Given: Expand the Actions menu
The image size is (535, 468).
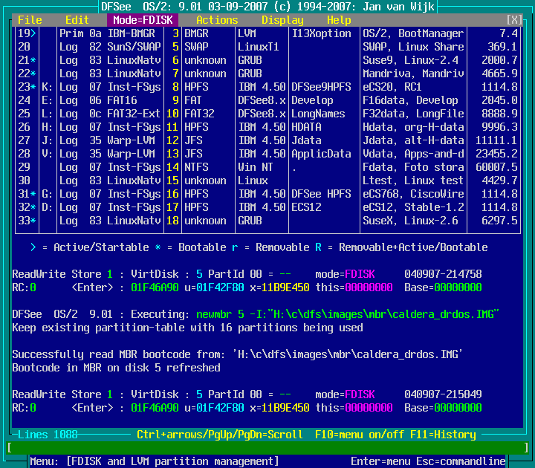Looking at the screenshot, I should pyautogui.click(x=217, y=20).
